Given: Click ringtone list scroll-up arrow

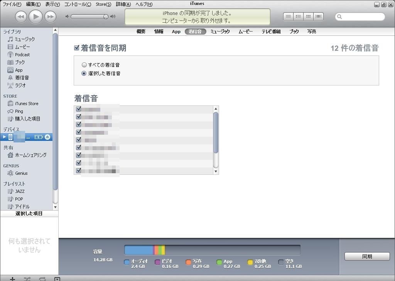Looking at the screenshot, I should click(x=216, y=109).
